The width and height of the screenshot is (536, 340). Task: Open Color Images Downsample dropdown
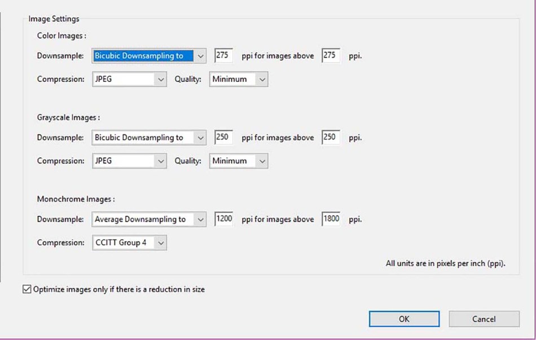(x=149, y=56)
